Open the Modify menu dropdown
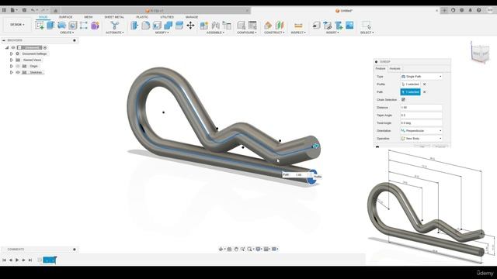Viewport: 497px width, 279px height. (162, 33)
